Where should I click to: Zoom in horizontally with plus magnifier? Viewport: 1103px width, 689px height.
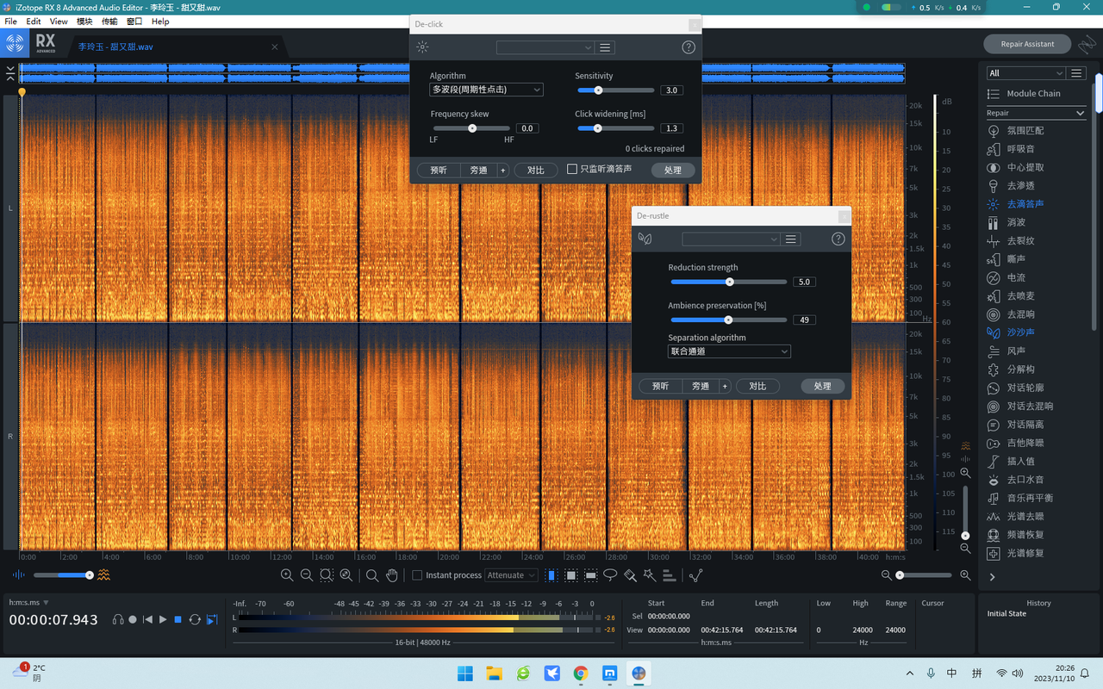965,575
